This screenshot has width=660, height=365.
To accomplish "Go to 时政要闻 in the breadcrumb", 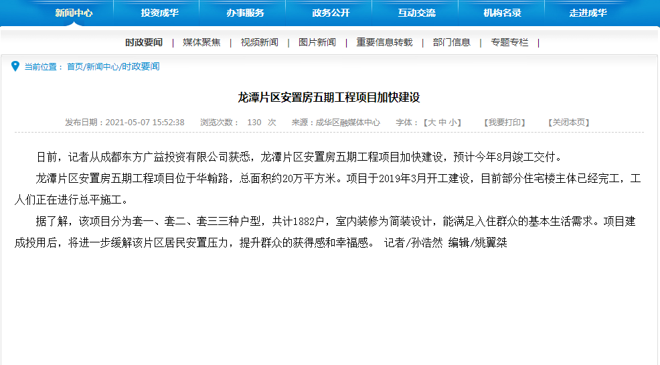I will pyautogui.click(x=141, y=66).
